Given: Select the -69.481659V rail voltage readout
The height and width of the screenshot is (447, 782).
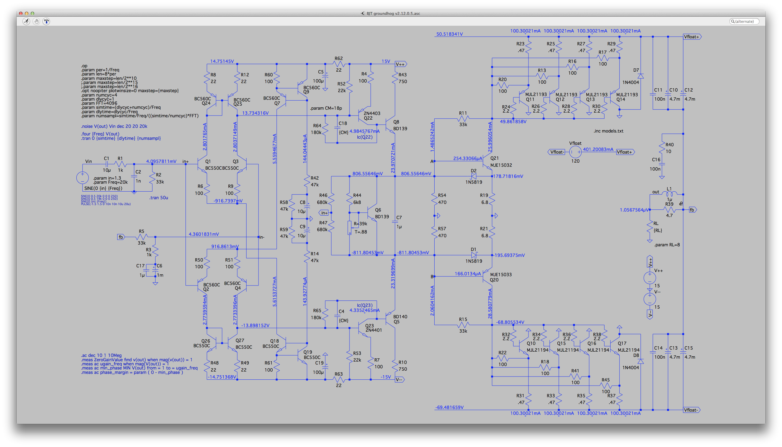Looking at the screenshot, I should coord(449,408).
